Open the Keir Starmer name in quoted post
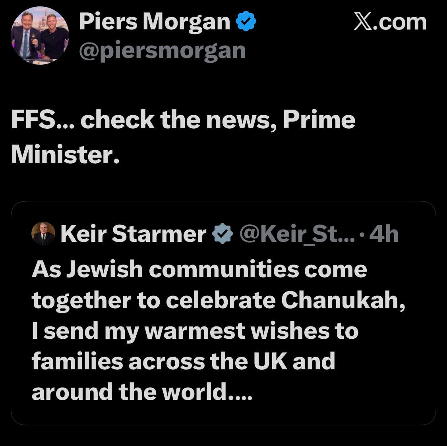The image size is (447, 446). pos(133,234)
